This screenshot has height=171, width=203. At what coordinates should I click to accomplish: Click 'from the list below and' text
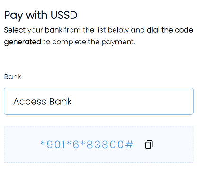[x=105, y=30]
